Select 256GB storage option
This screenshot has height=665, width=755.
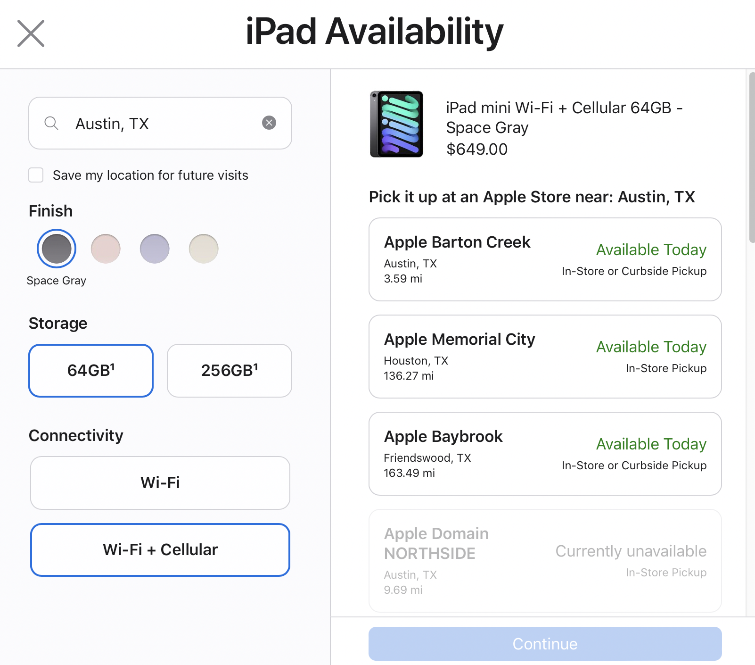[230, 371]
